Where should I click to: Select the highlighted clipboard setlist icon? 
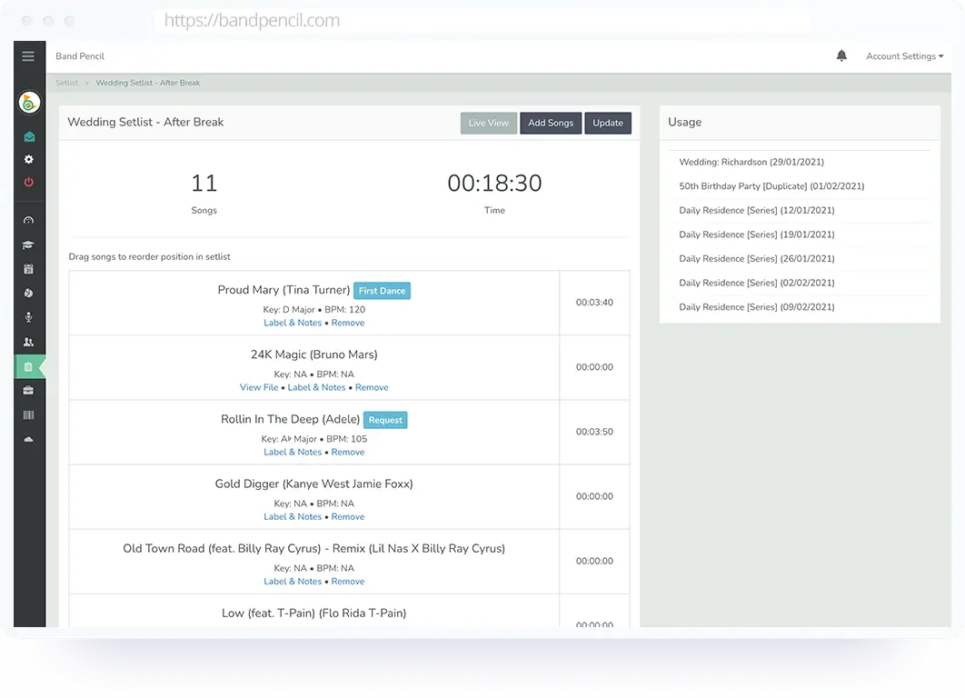(28, 367)
